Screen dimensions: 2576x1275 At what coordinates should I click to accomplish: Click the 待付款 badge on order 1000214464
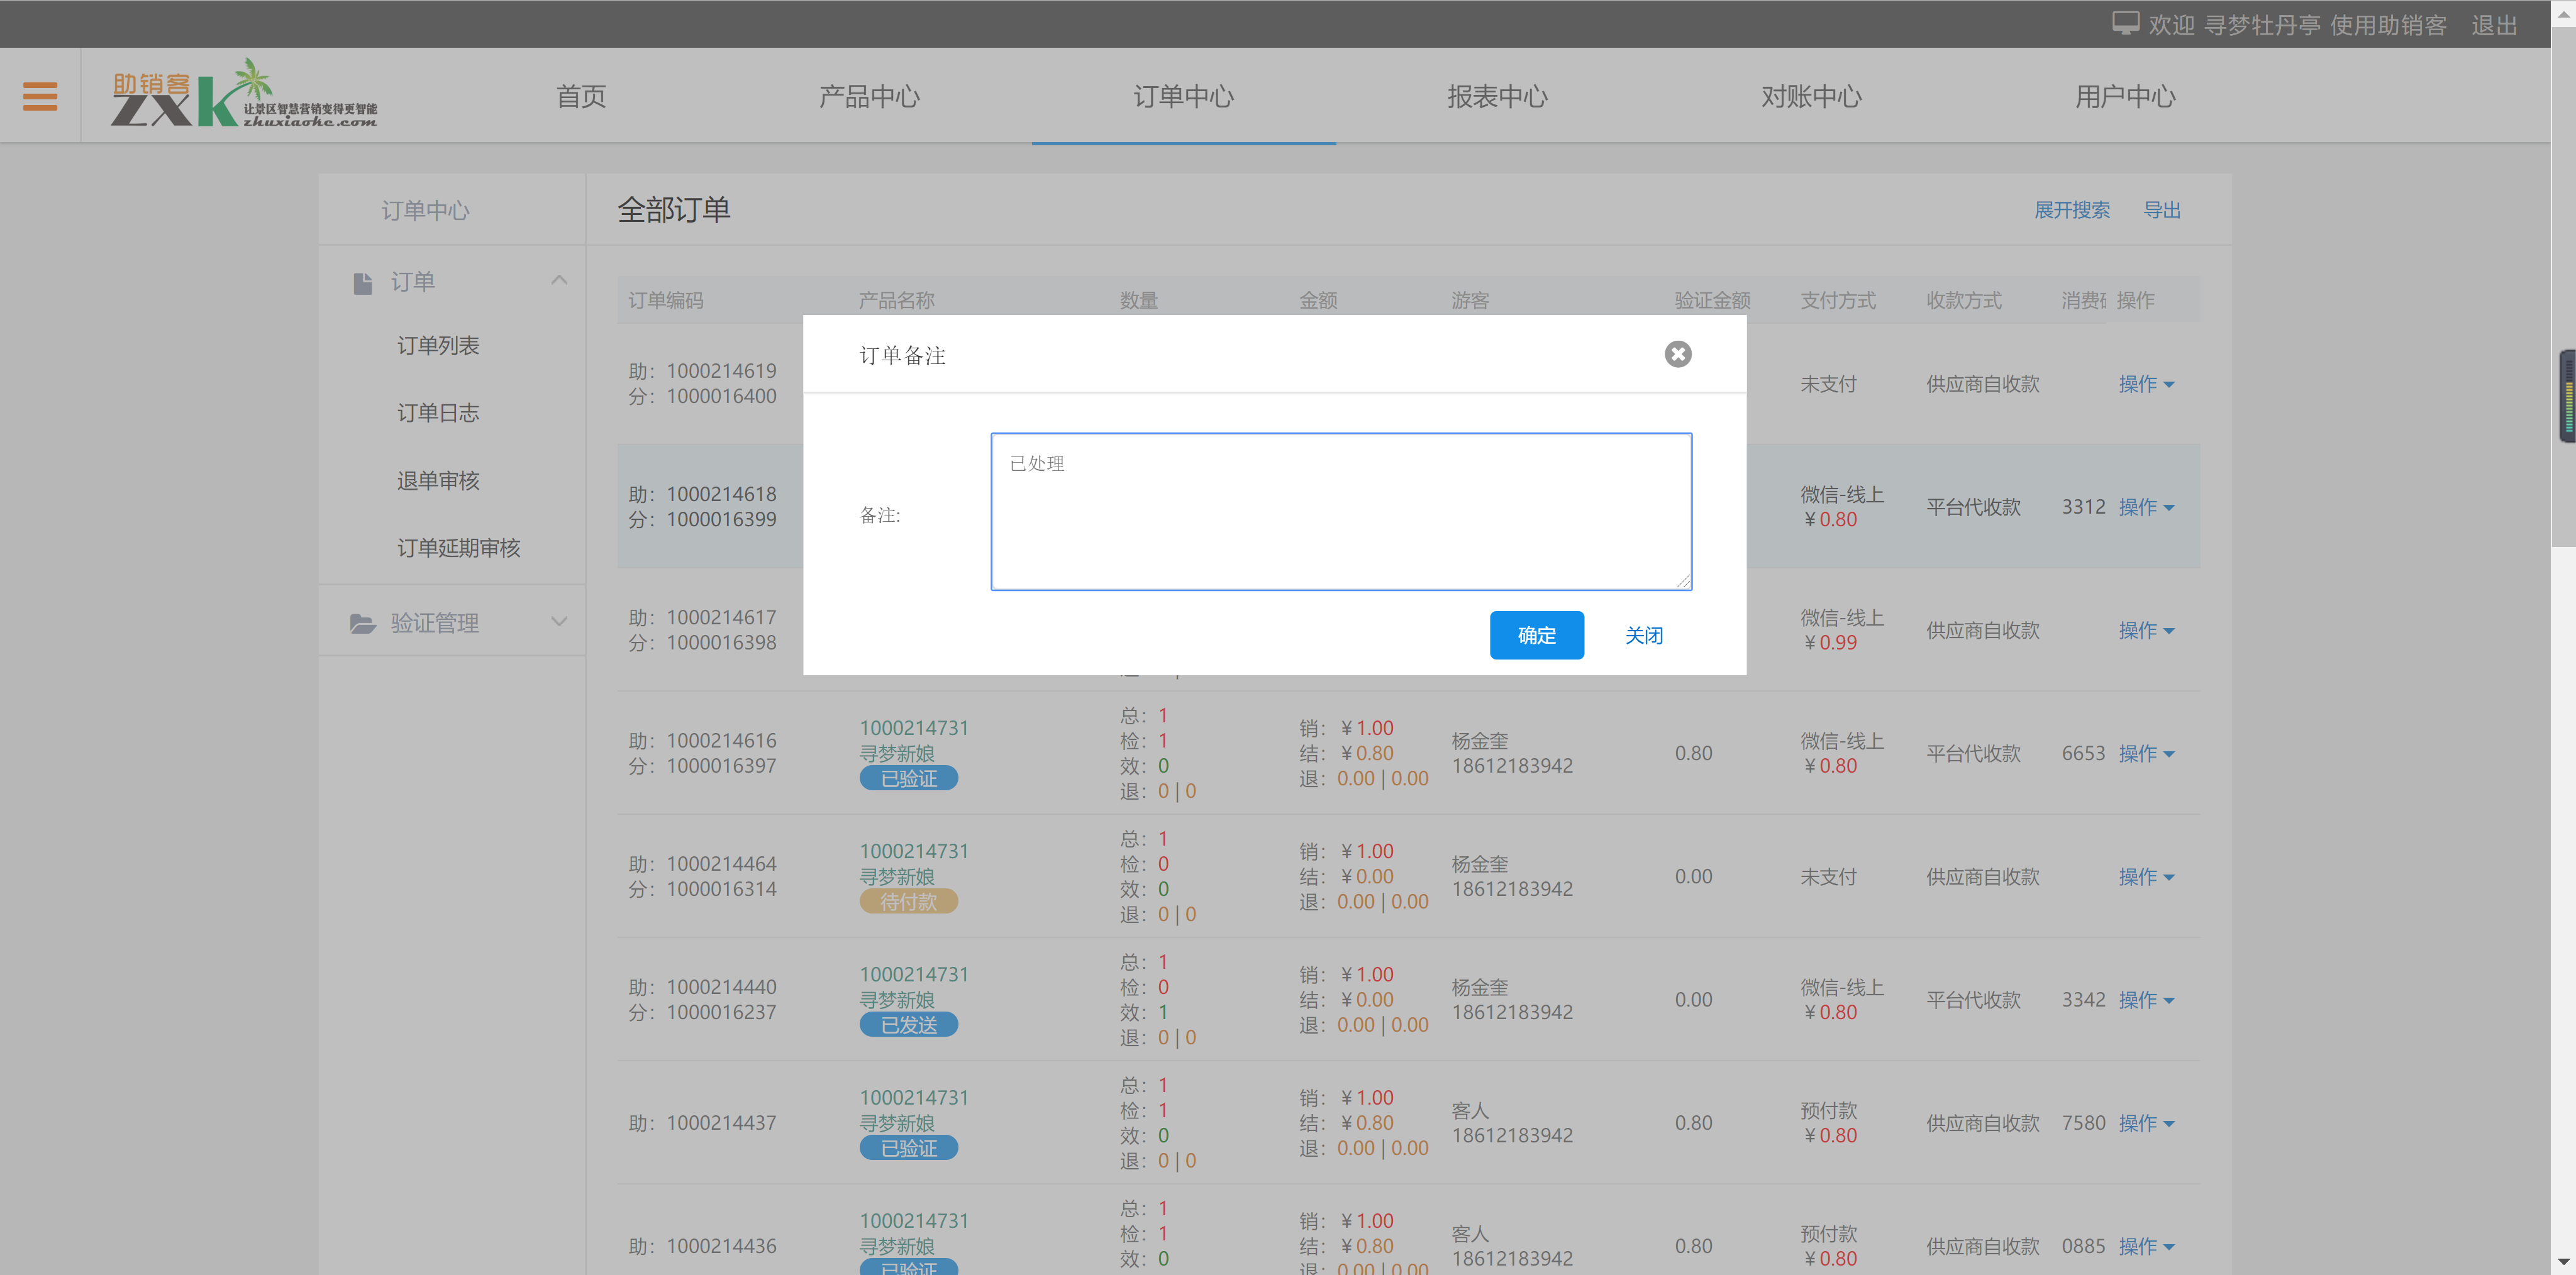(908, 901)
